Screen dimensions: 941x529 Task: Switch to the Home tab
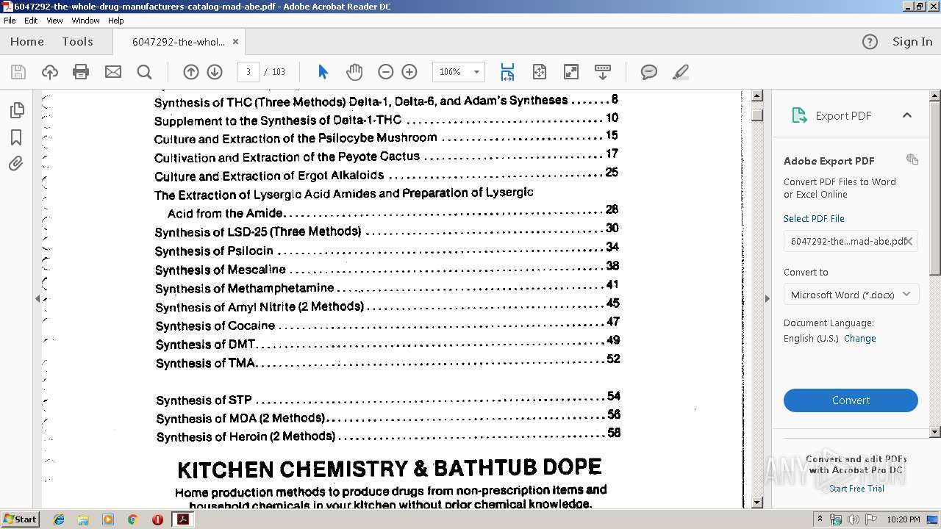click(x=27, y=42)
